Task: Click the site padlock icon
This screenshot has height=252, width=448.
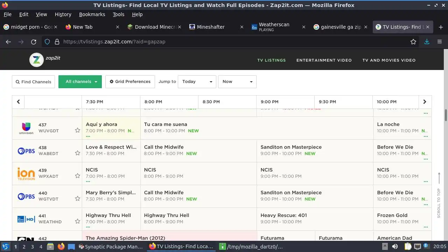Action: coord(57,42)
